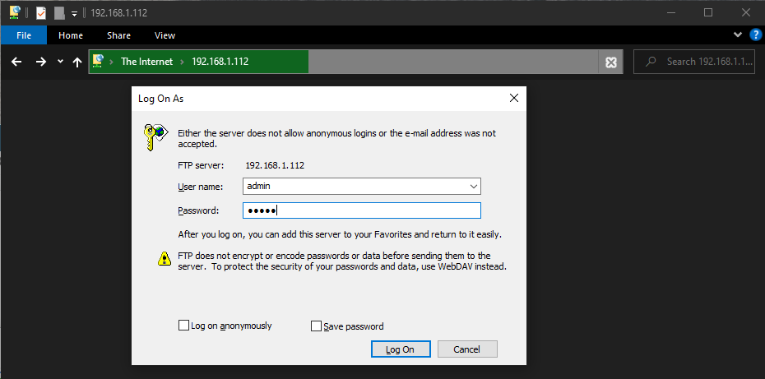Open Help with the blue question mark
The height and width of the screenshot is (379, 765).
[x=755, y=35]
